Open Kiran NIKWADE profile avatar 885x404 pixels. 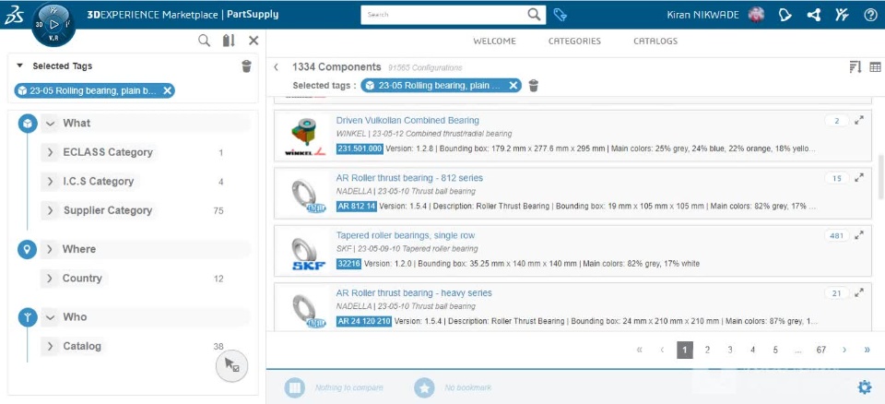756,16
